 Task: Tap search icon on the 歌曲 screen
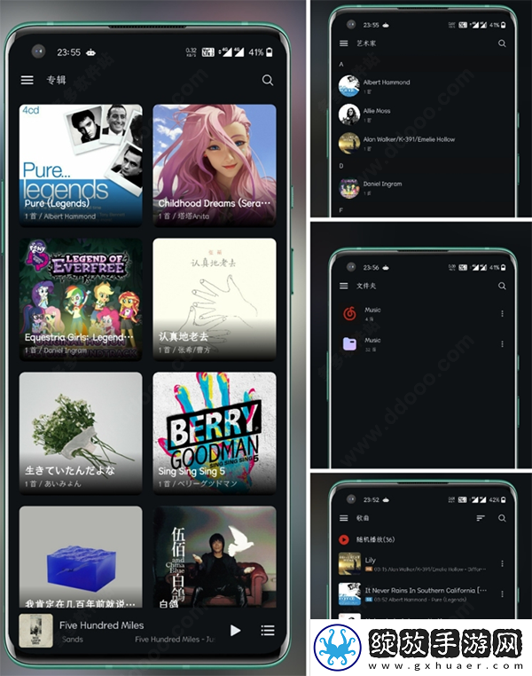click(x=502, y=518)
